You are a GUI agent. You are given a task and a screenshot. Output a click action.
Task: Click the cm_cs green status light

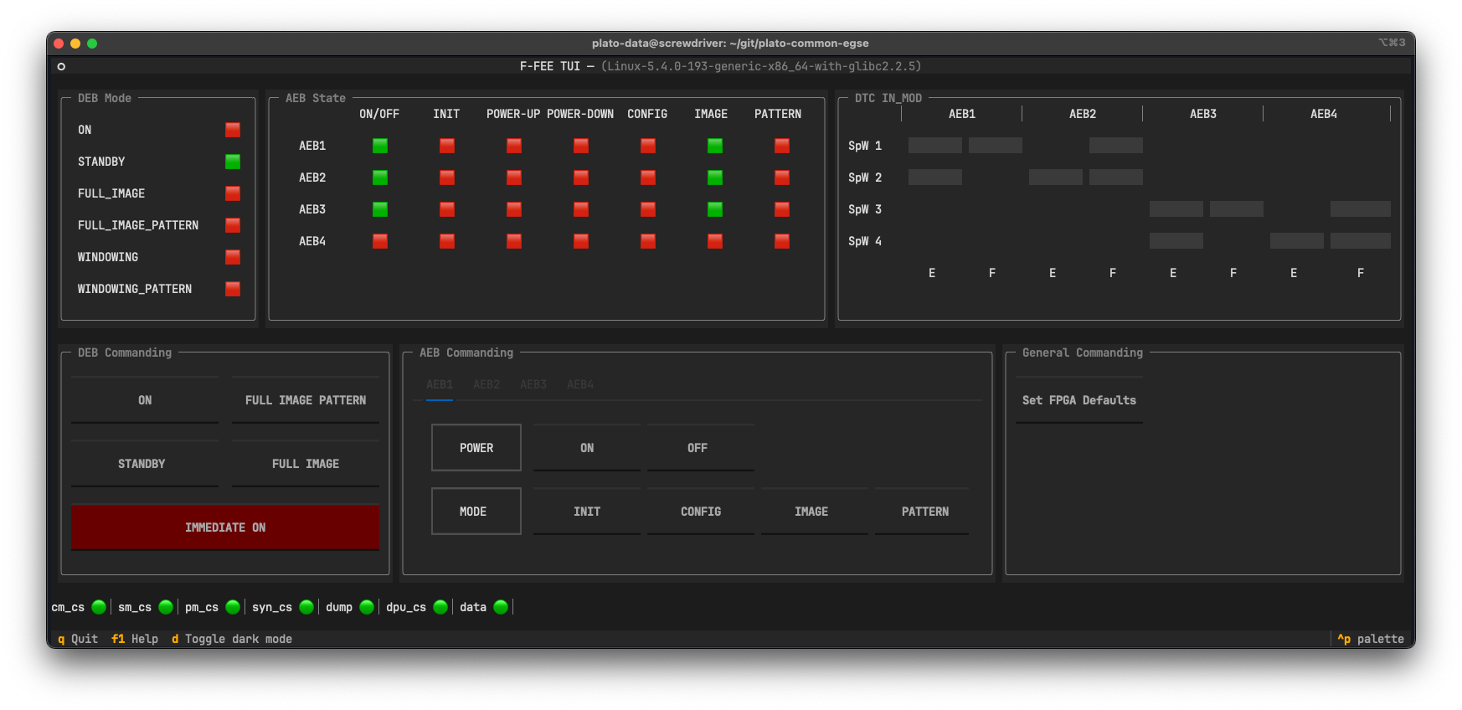[99, 607]
